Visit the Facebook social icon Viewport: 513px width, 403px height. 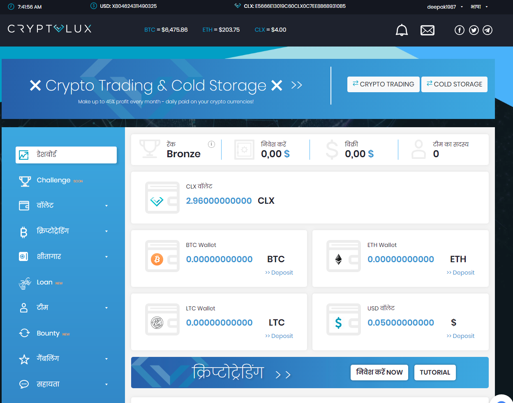[x=460, y=30]
